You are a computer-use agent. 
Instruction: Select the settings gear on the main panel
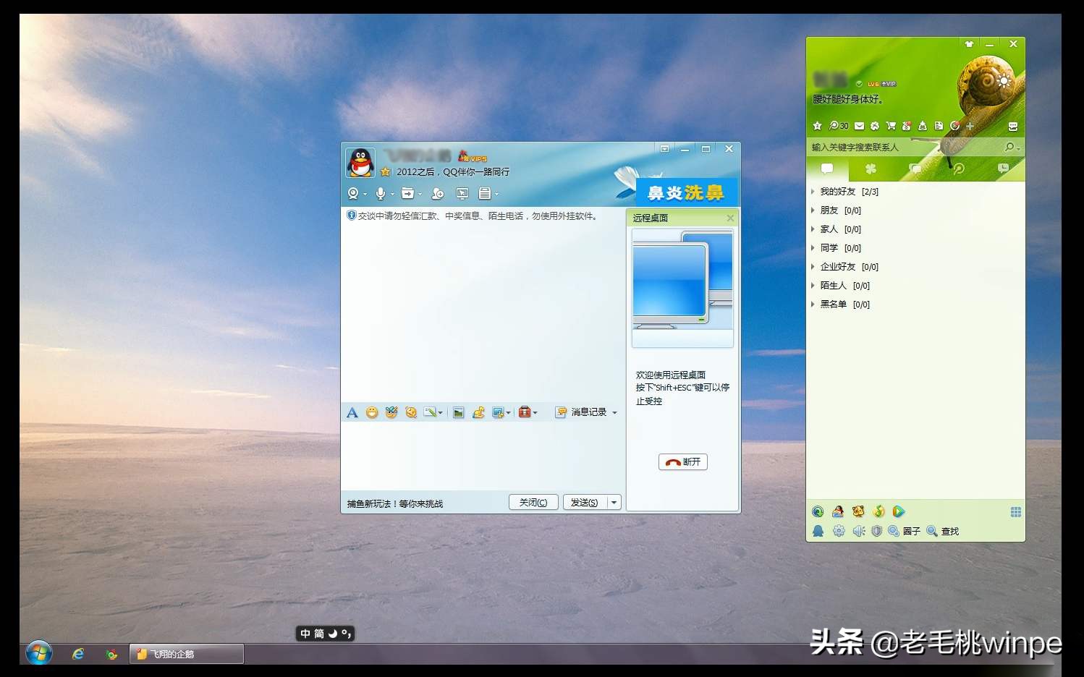click(838, 530)
